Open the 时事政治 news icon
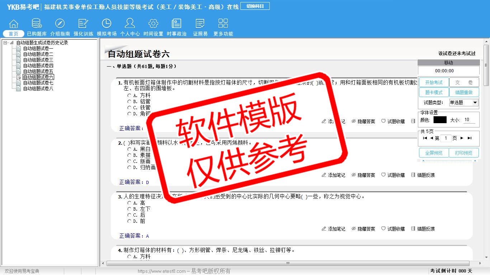This screenshot has width=490, height=275. click(x=176, y=24)
